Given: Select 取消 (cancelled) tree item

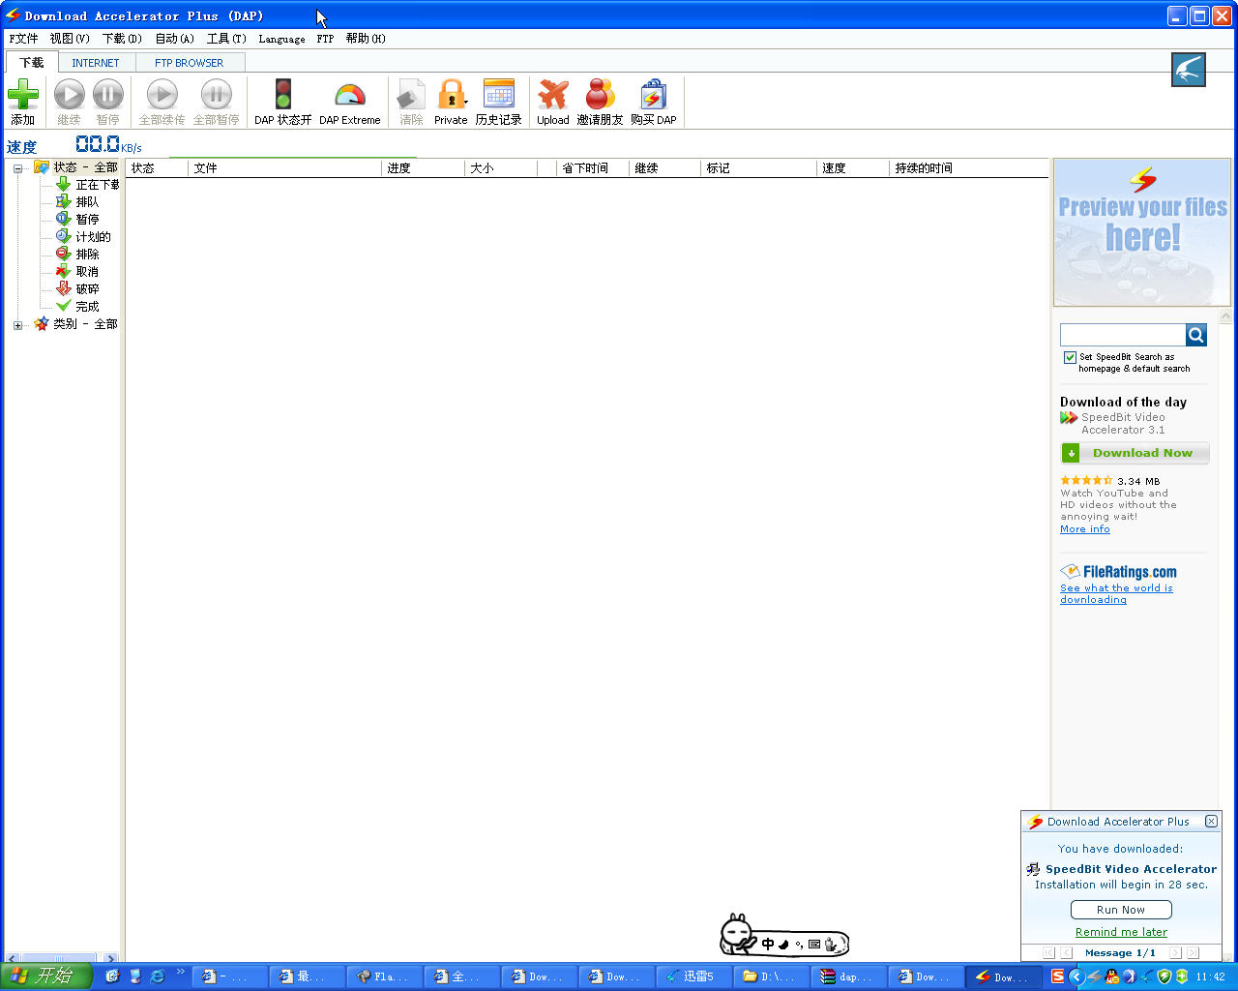Looking at the screenshot, I should pyautogui.click(x=87, y=272).
